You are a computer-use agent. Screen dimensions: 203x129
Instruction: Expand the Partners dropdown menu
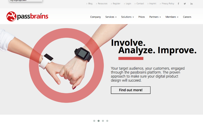pyautogui.click(x=155, y=17)
